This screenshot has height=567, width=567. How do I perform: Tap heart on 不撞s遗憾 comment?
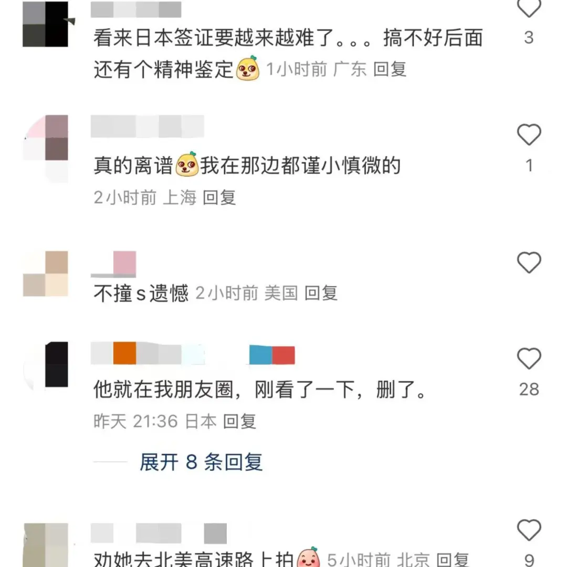coord(529,262)
